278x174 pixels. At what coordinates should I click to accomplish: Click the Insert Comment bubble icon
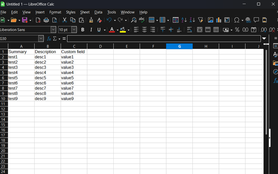pos(256,20)
